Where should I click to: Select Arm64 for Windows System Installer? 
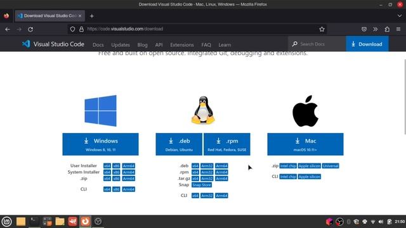(128, 172)
